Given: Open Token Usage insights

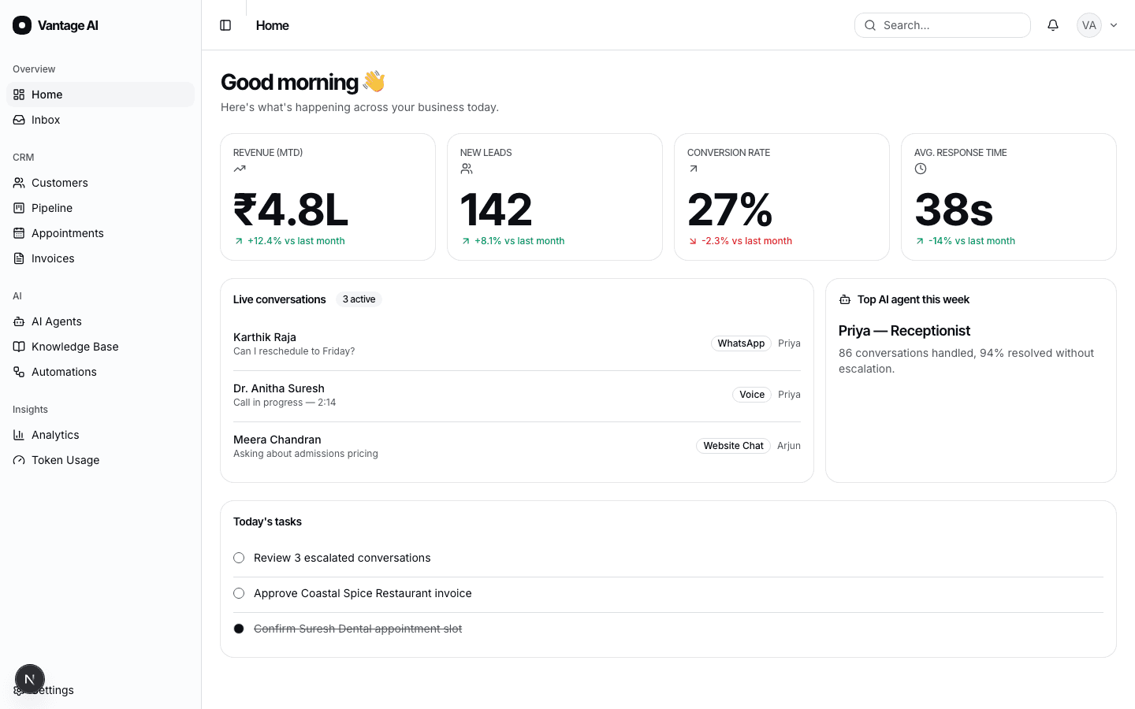Looking at the screenshot, I should pyautogui.click(x=100, y=460).
